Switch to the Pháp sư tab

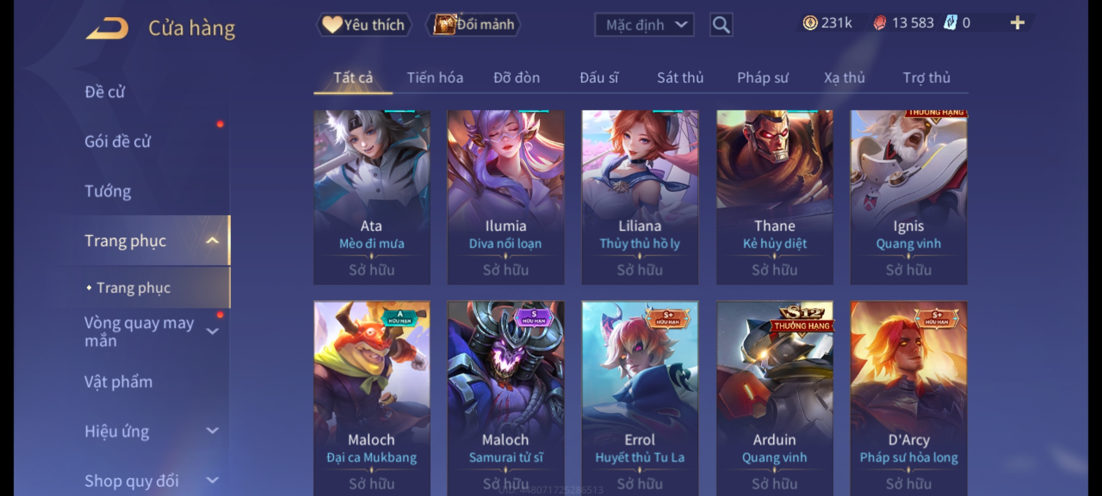point(762,78)
